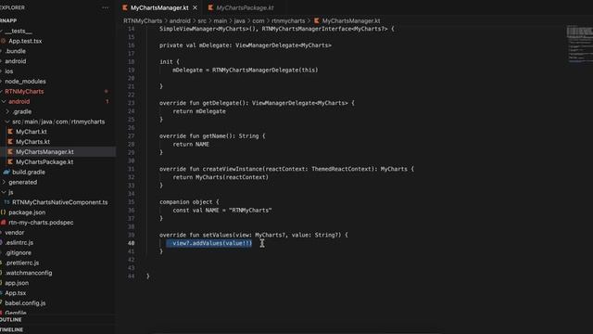Expand the vendor folder
593x334 pixels.
click(x=15, y=233)
